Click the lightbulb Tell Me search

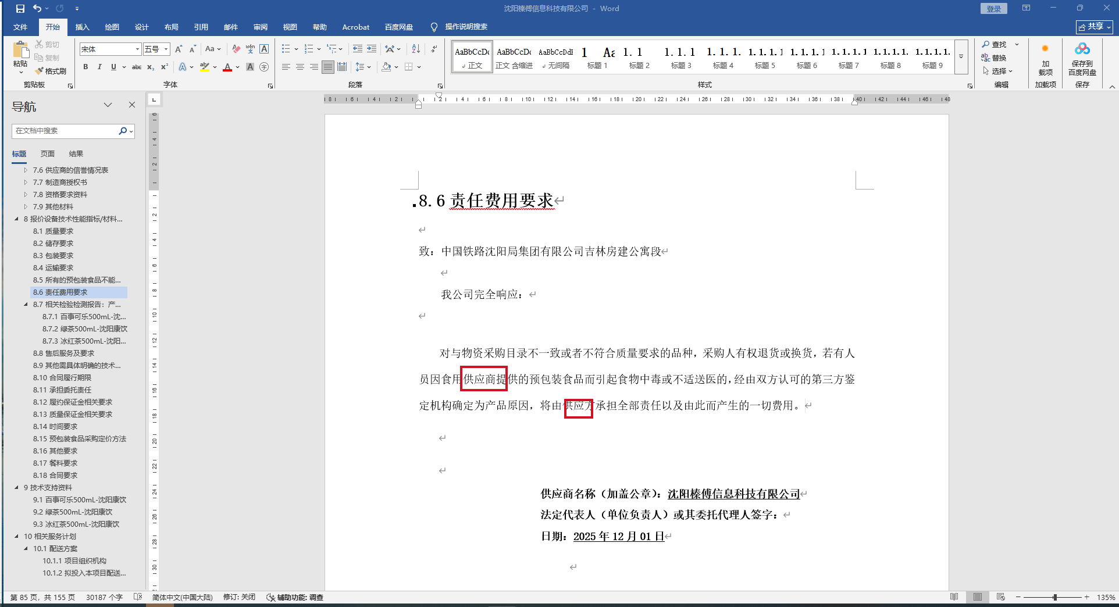click(434, 27)
